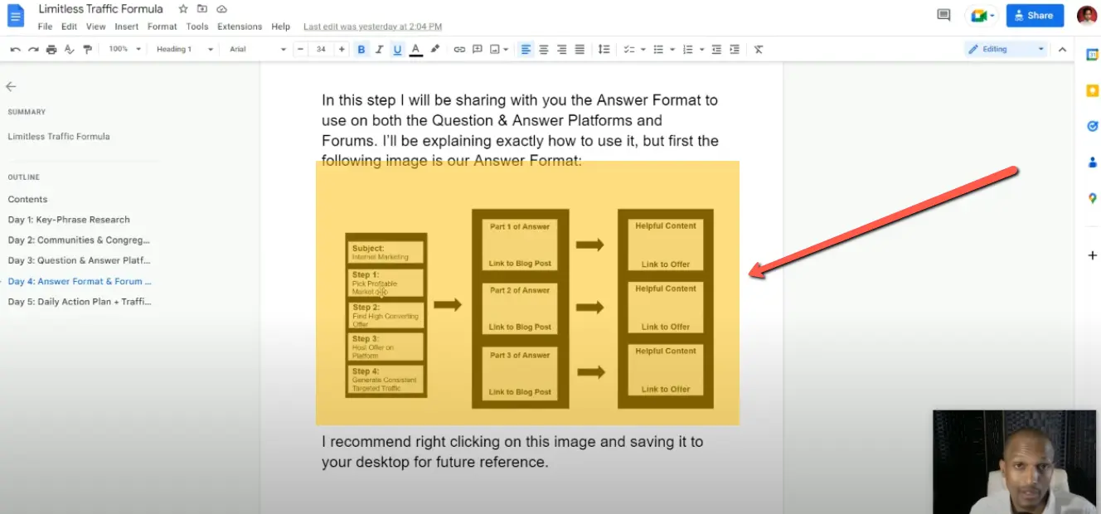Open the text color picker
This screenshot has height=514, width=1101.
pyautogui.click(x=415, y=49)
